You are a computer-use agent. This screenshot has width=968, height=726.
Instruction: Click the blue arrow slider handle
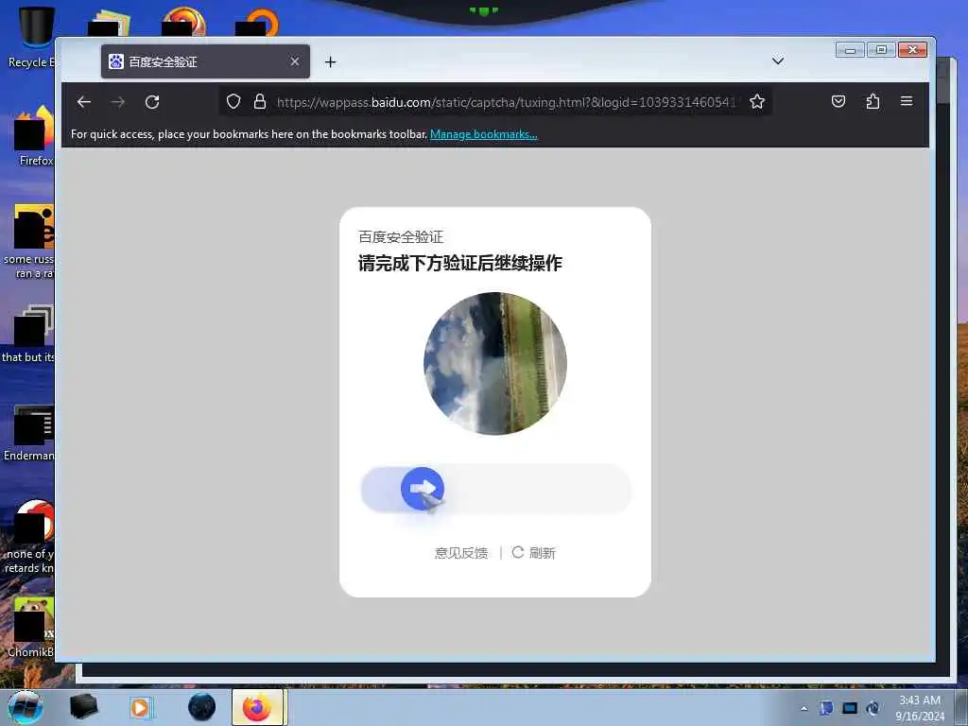click(423, 489)
